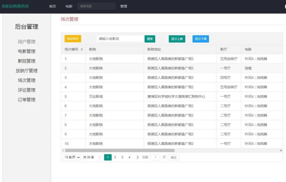Navigate to 用户管理 in the sidebar

(x=26, y=41)
